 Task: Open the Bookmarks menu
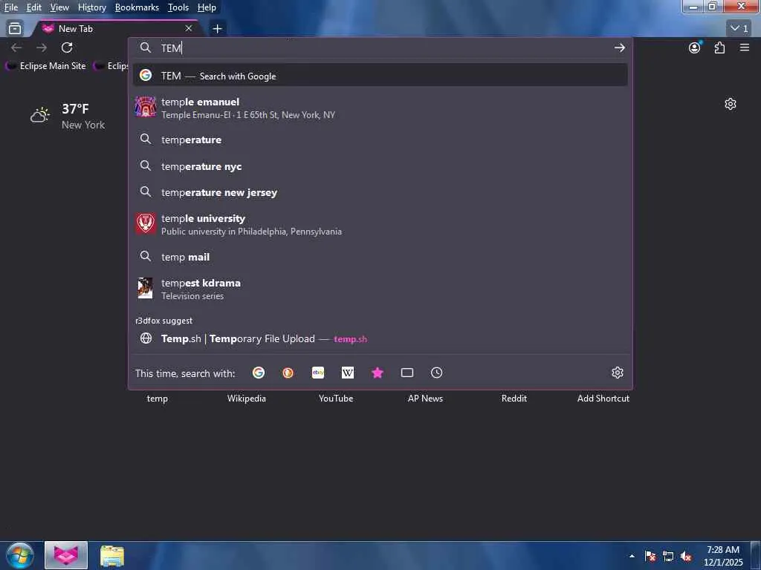(x=137, y=7)
